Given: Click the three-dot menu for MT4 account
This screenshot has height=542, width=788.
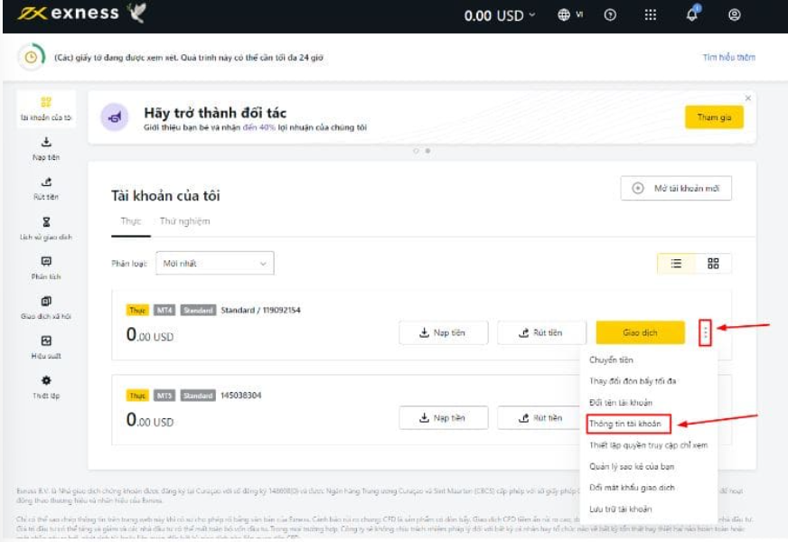Looking at the screenshot, I should [x=706, y=333].
